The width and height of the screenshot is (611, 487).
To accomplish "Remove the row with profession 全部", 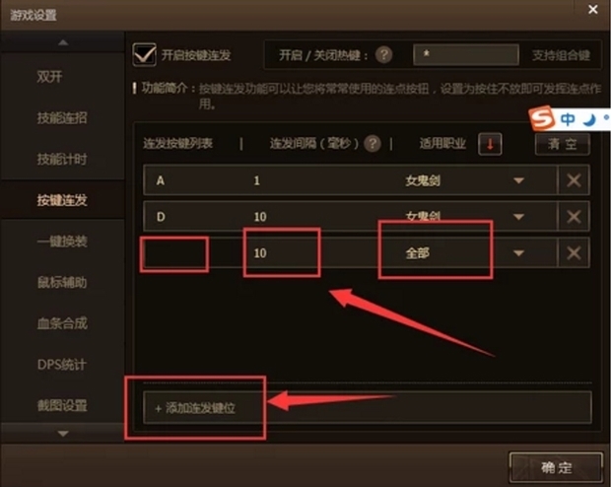I will (x=574, y=253).
